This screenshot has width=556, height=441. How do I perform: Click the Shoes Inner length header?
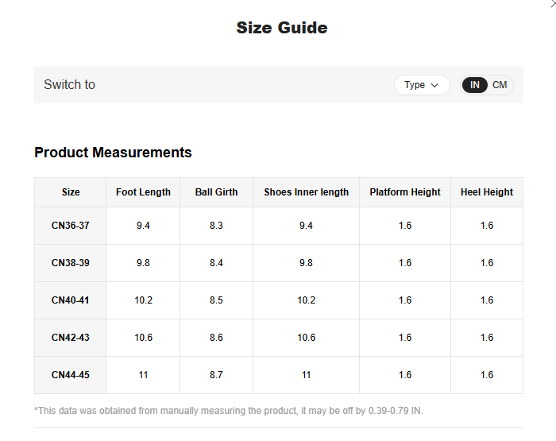(306, 192)
